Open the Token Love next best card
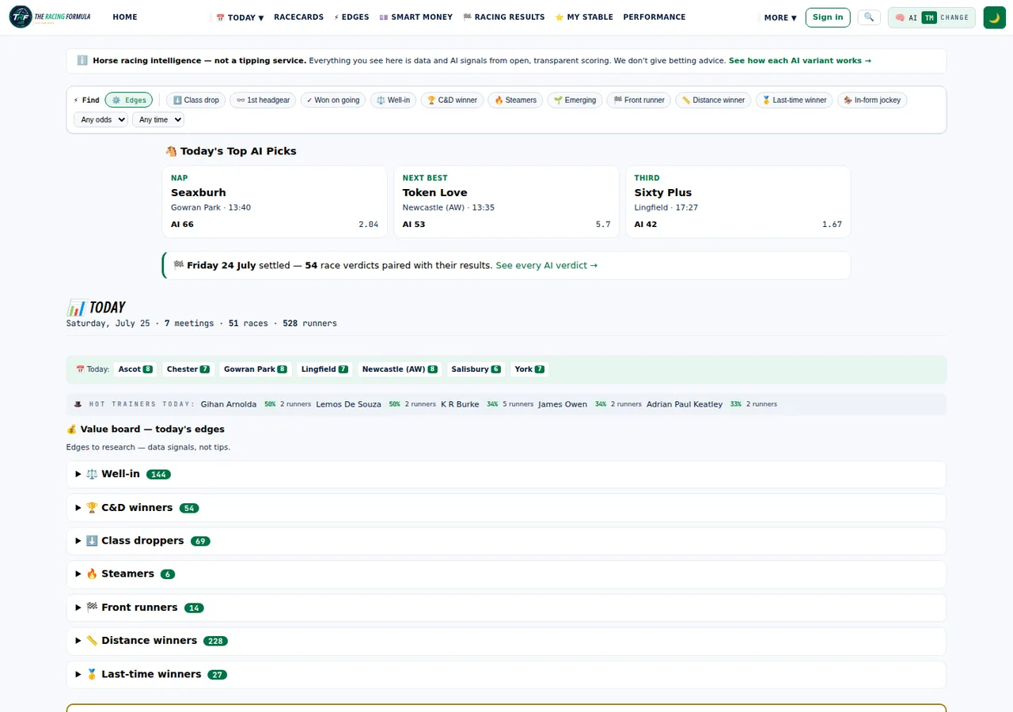The height and width of the screenshot is (712, 1013). [506, 202]
